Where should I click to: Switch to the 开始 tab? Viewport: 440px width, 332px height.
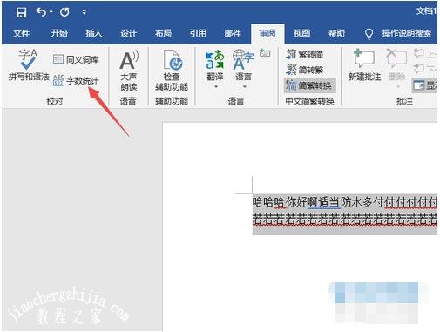[59, 33]
